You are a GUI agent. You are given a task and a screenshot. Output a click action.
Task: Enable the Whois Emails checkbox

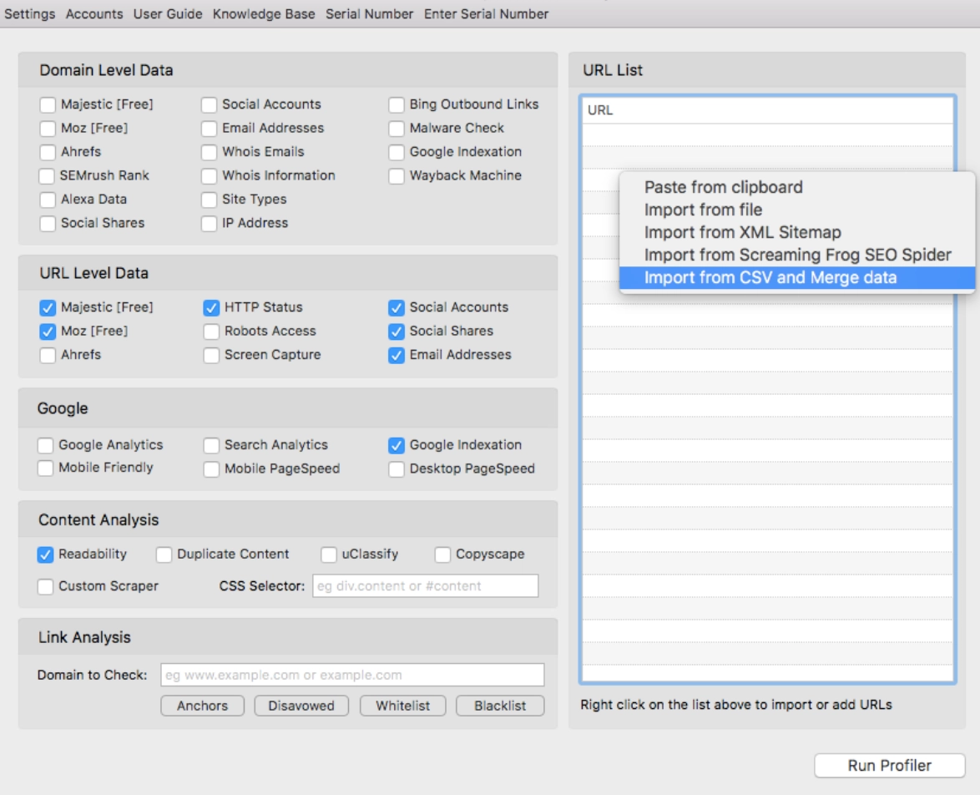(x=212, y=152)
